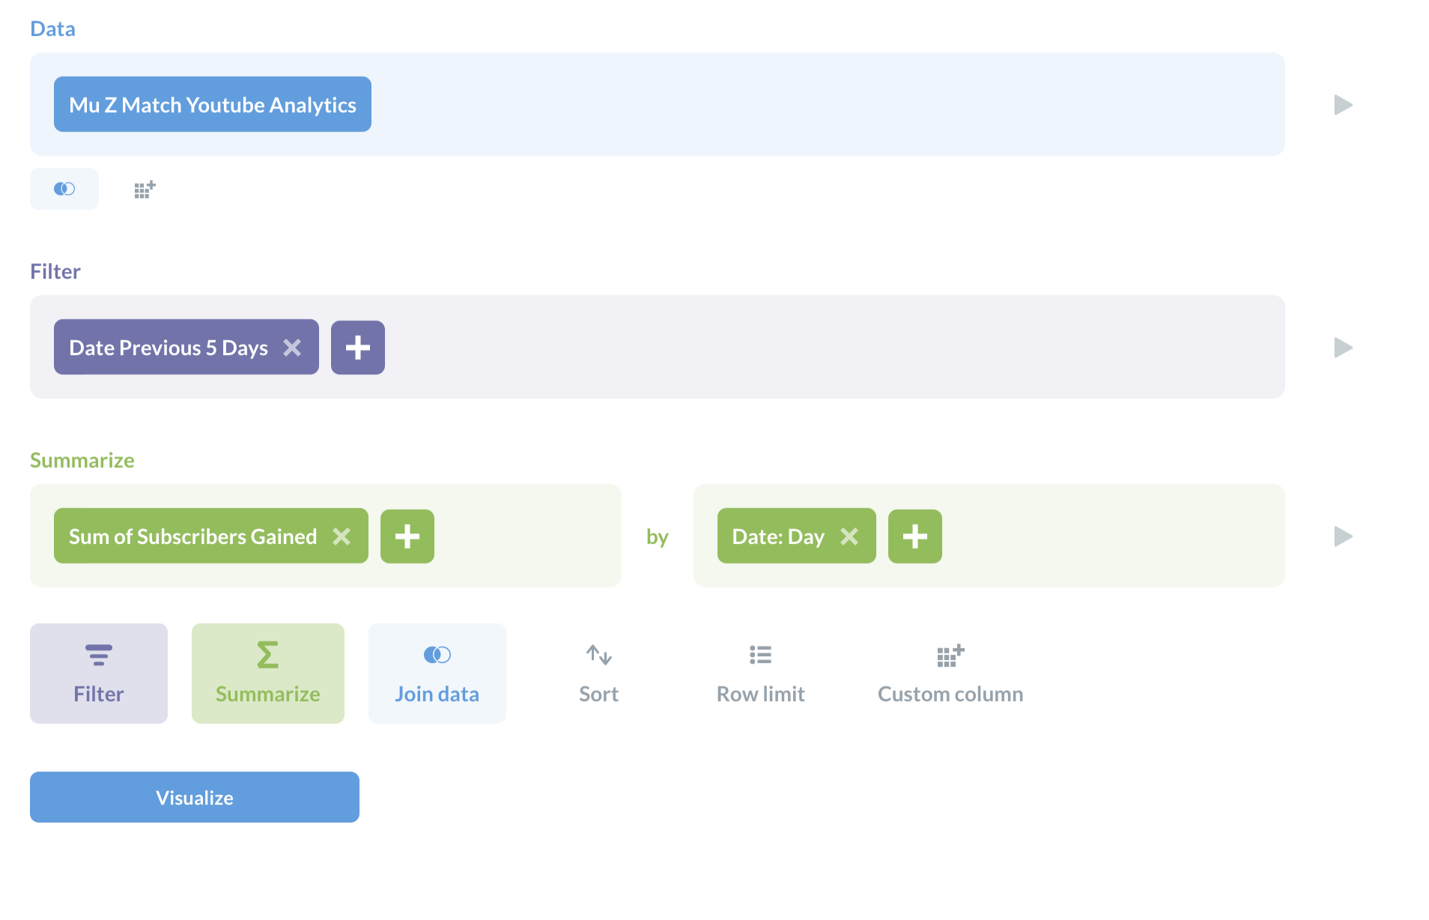The height and width of the screenshot is (920, 1429).
Task: Preview the Summarize step results
Action: coord(1343,536)
